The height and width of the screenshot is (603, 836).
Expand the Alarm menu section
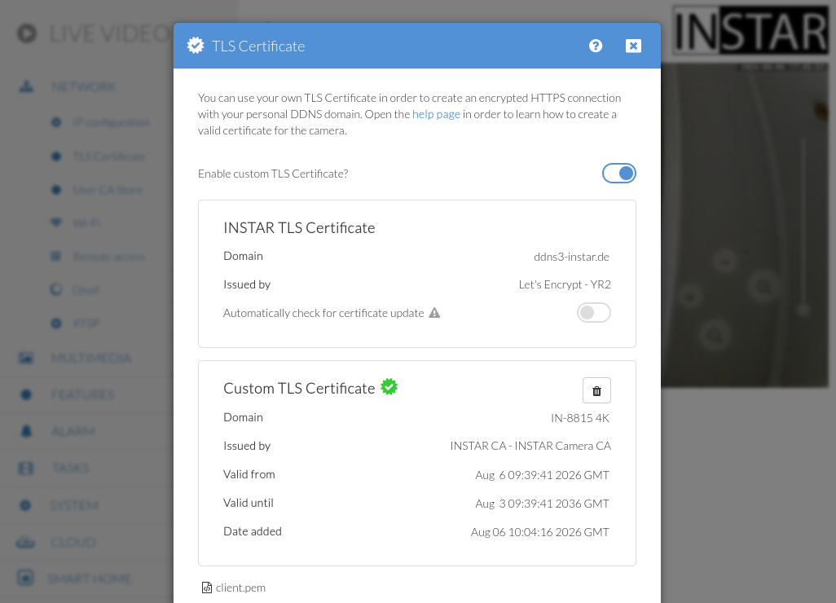(x=73, y=431)
